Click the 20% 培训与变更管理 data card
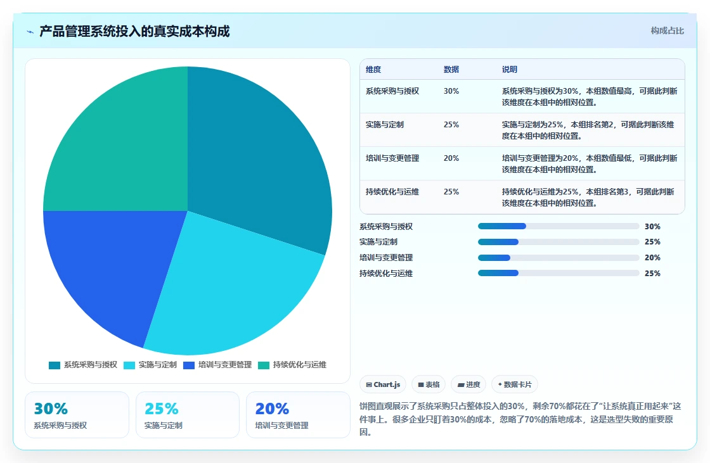 pos(298,415)
